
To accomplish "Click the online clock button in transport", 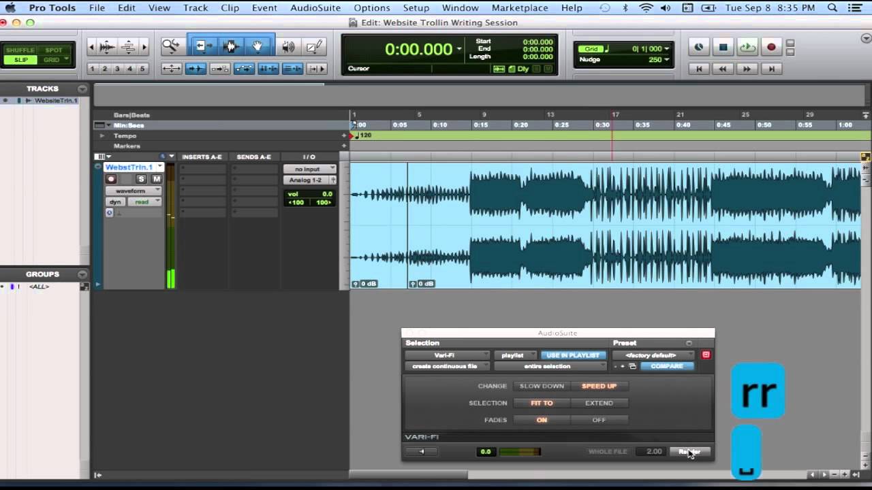I will click(698, 47).
